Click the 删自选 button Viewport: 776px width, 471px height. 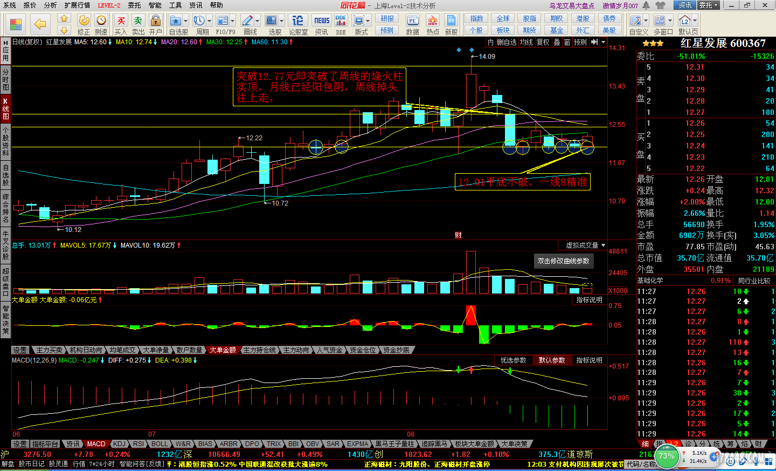point(507,42)
